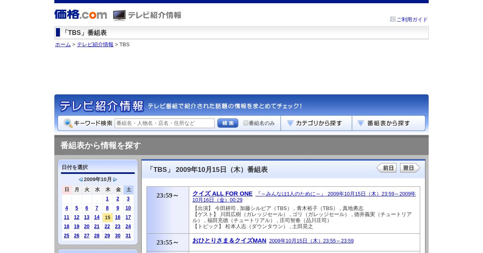The width and height of the screenshot is (483, 253).
Task: Expand the 番組表から探す dropdown
Action: (388, 123)
